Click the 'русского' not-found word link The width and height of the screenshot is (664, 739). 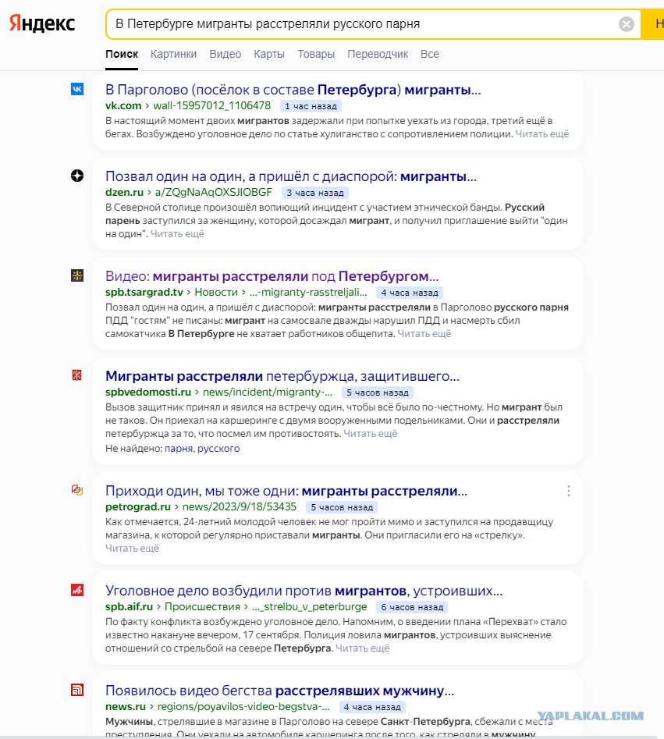[218, 449]
